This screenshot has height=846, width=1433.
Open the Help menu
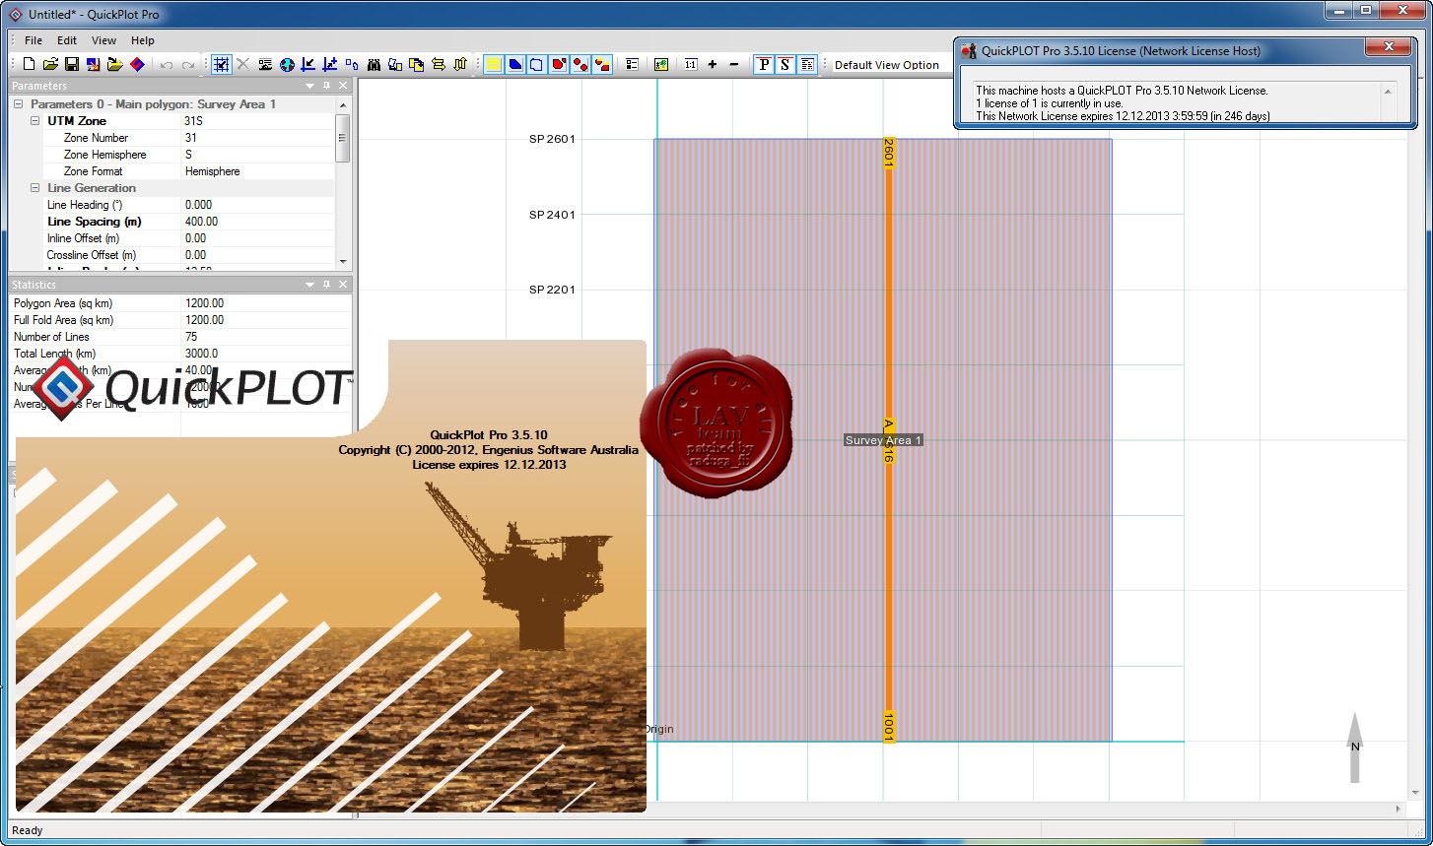coord(143,40)
